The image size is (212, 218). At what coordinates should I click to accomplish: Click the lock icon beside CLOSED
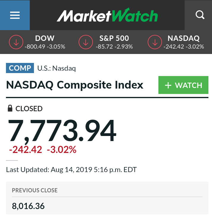(x=10, y=109)
